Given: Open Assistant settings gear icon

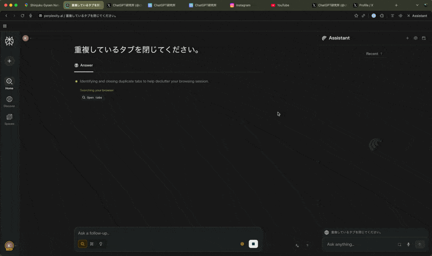Looking at the screenshot, I should 415,38.
